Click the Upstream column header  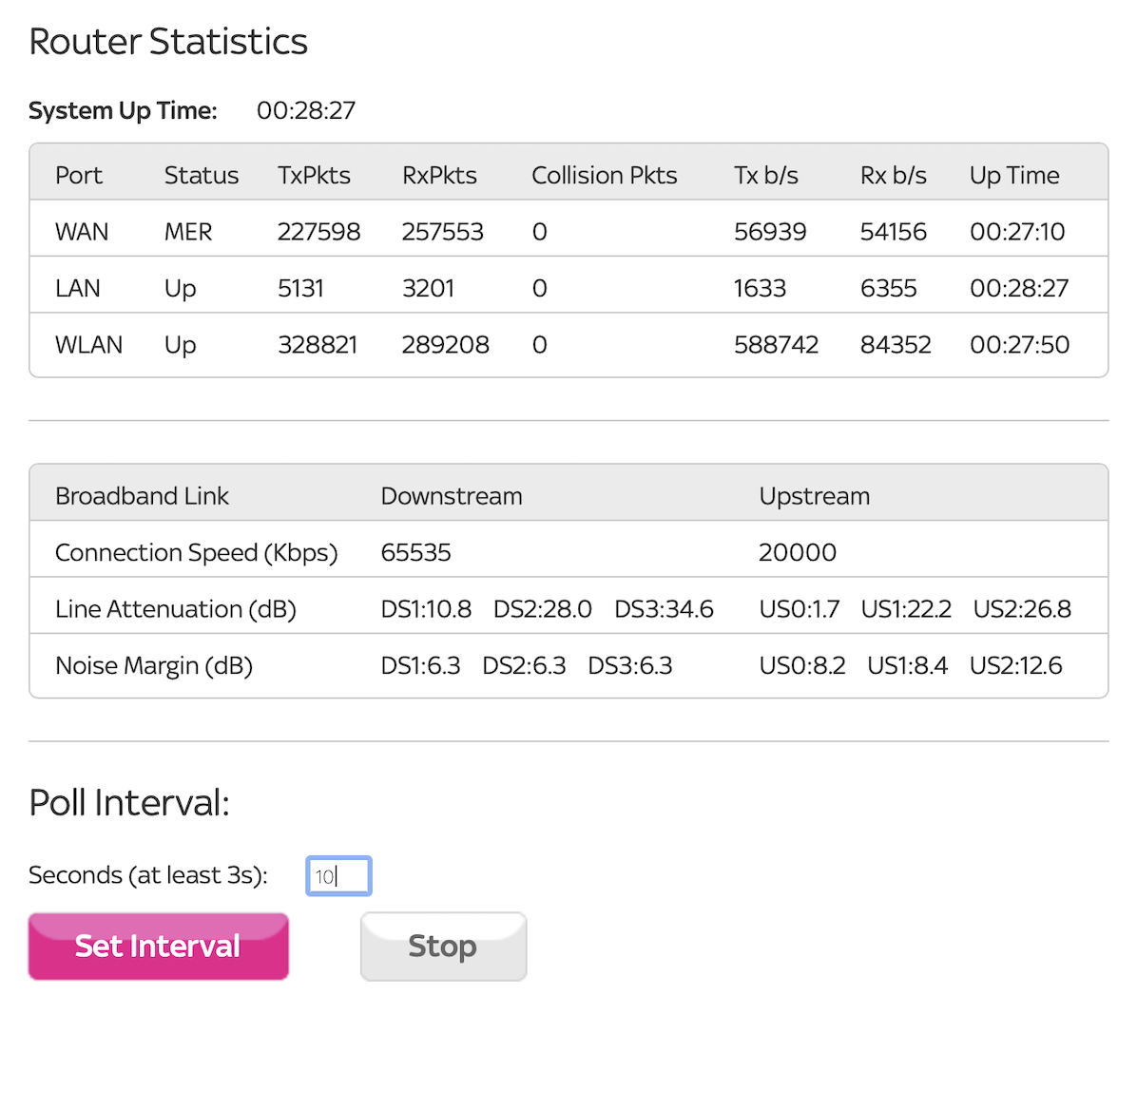tap(814, 496)
